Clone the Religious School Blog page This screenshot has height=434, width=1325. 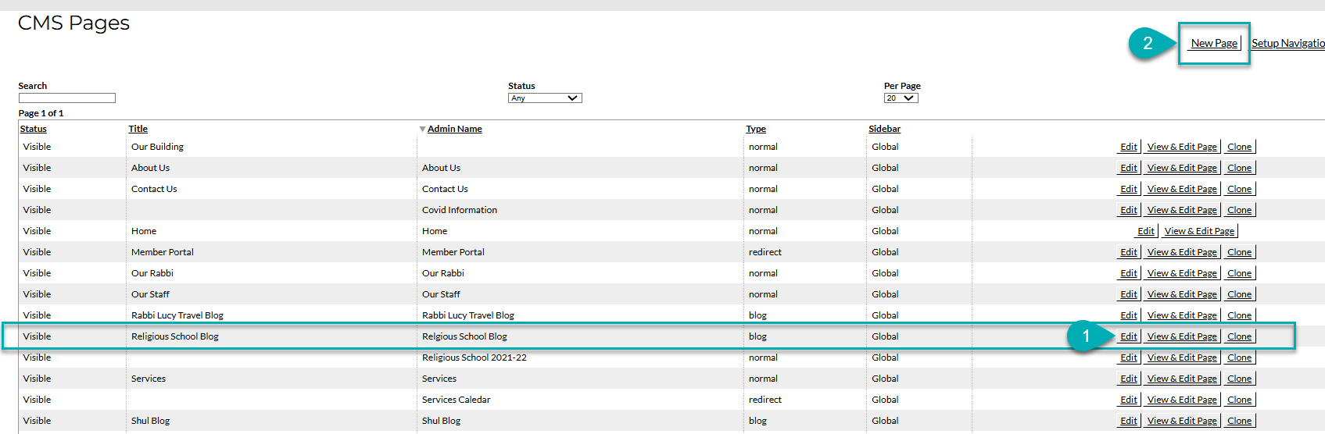pyautogui.click(x=1239, y=336)
